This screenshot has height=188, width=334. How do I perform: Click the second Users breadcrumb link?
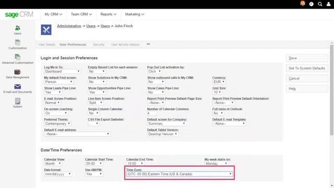[x=105, y=26]
